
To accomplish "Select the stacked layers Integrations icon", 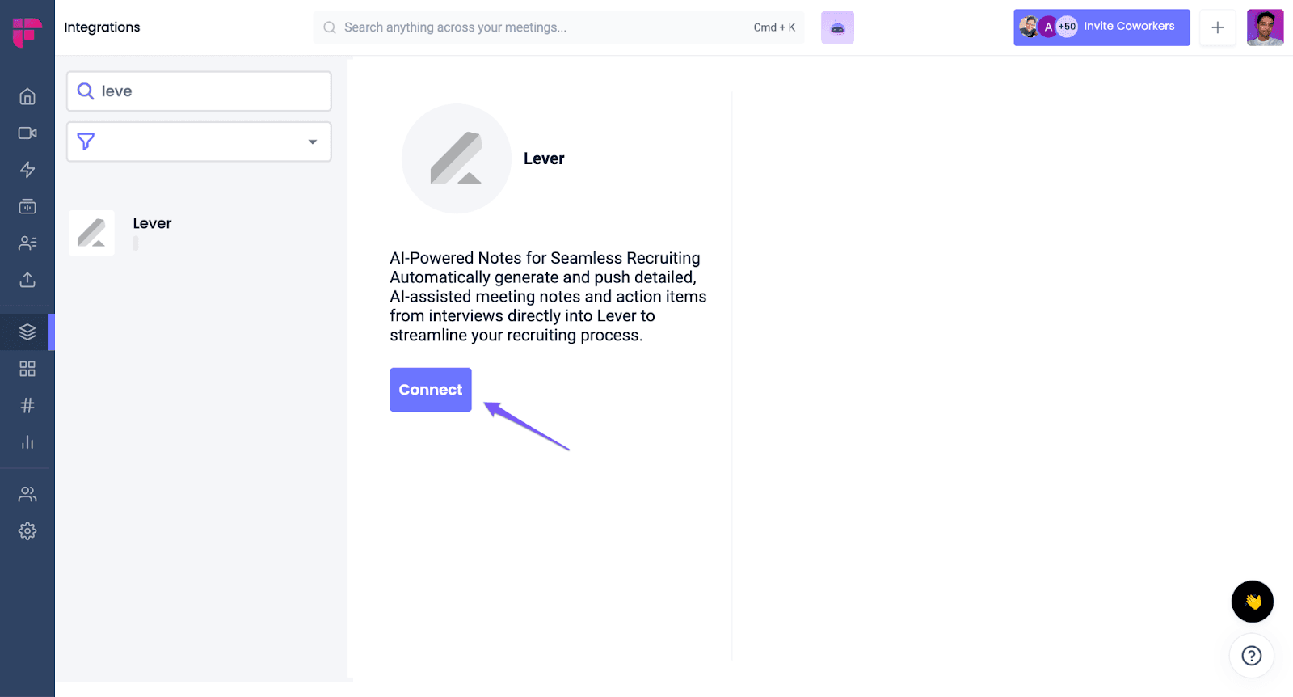I will click(x=27, y=332).
